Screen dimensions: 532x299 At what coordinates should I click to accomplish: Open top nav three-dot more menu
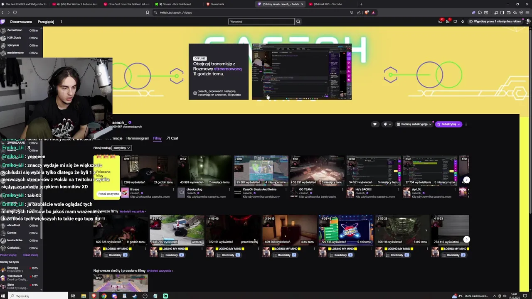click(x=61, y=22)
